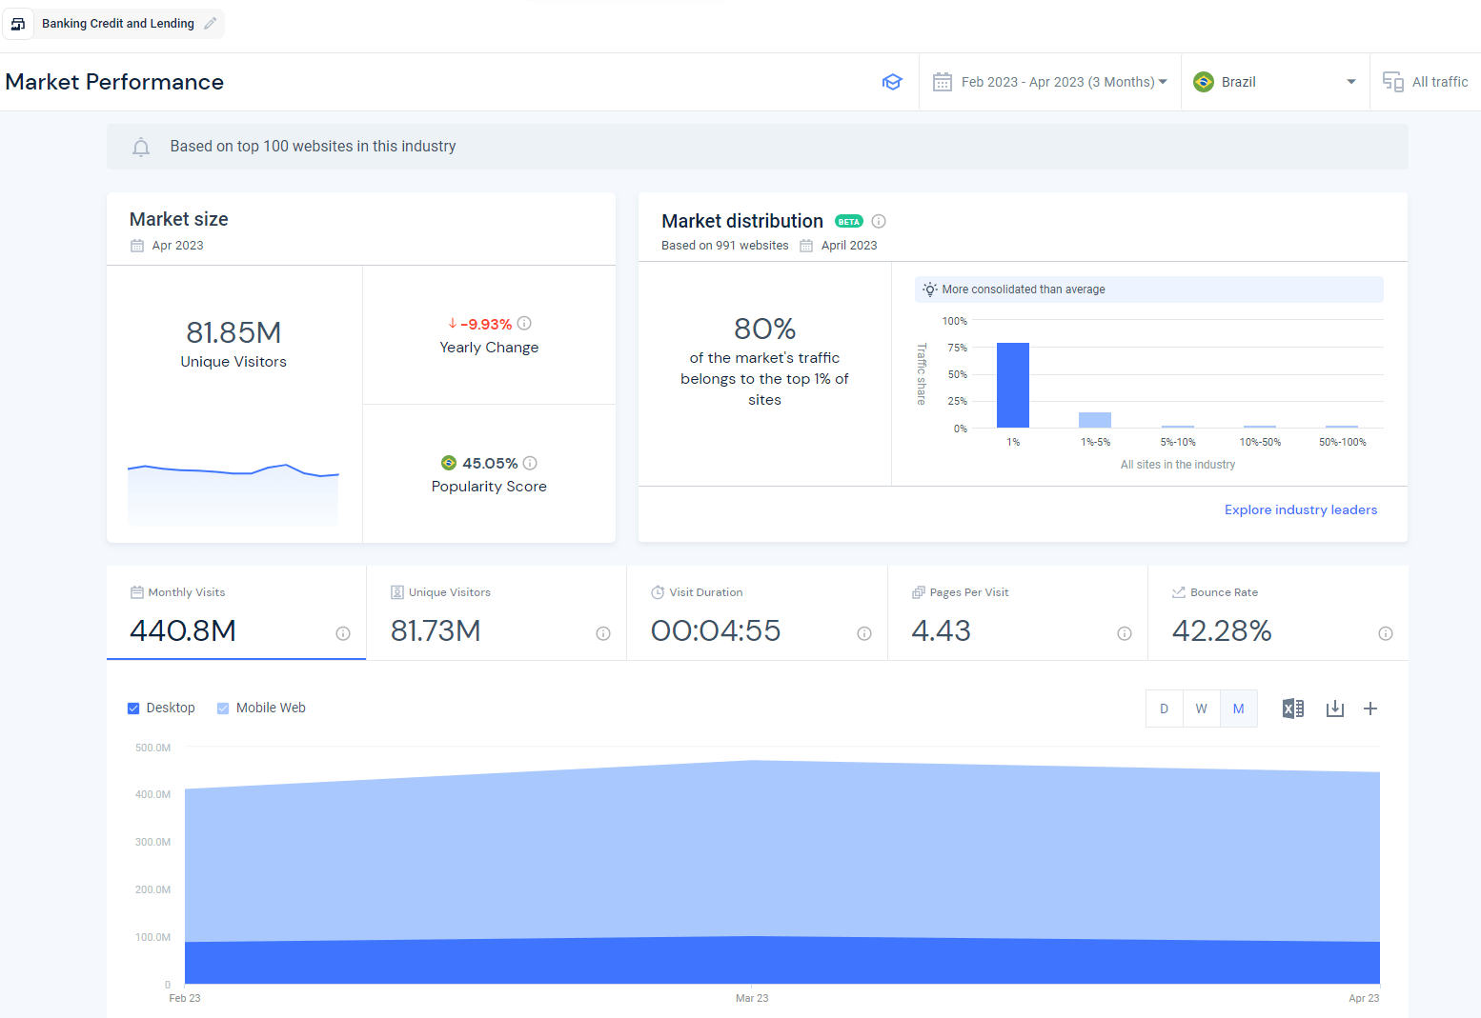
Task: Open the graduation cap learning icon
Action: tap(892, 82)
